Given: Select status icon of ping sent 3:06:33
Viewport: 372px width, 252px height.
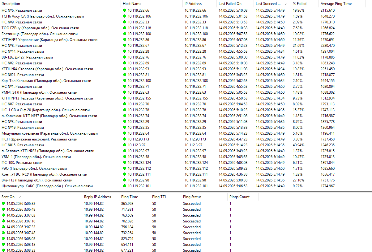Looking at the screenshot, I should coord(3,204).
